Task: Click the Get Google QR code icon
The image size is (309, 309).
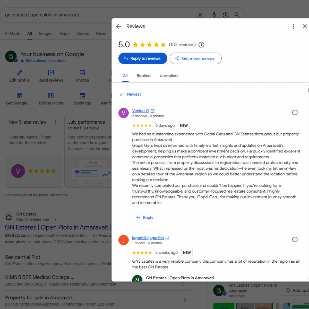Action: tap(19, 96)
